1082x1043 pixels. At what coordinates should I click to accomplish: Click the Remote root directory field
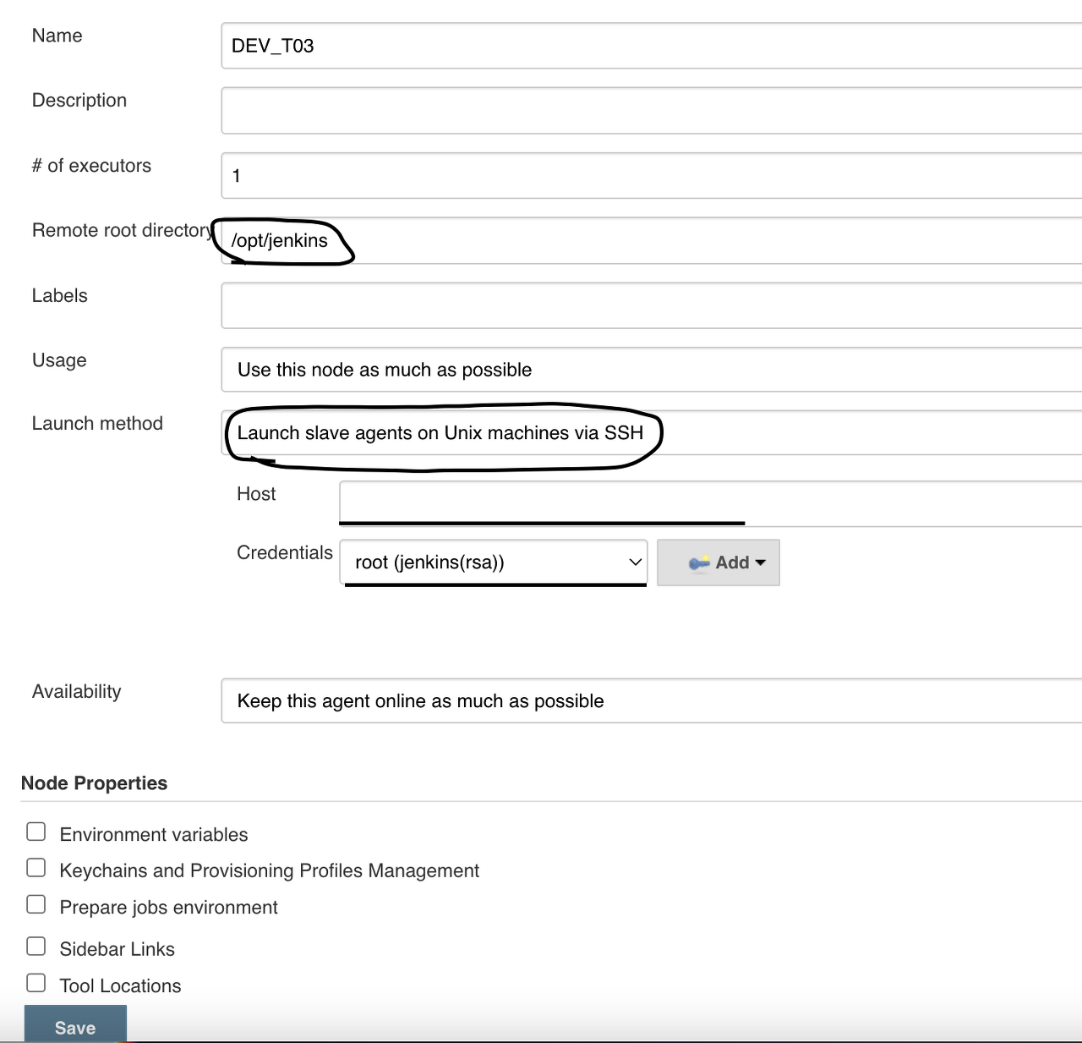[652, 241]
